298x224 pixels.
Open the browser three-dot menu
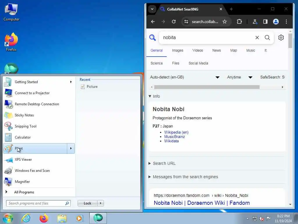(x=286, y=22)
